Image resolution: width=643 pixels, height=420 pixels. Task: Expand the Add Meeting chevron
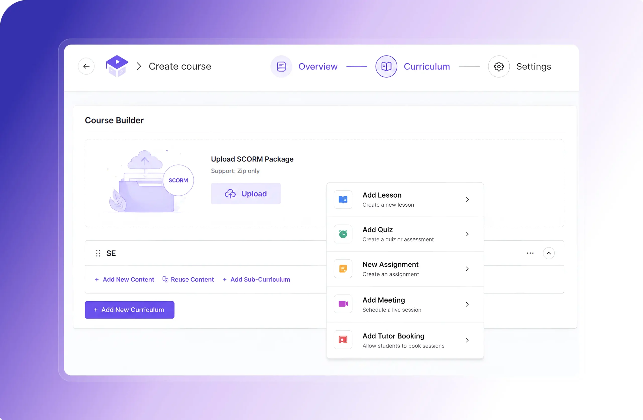click(x=467, y=304)
